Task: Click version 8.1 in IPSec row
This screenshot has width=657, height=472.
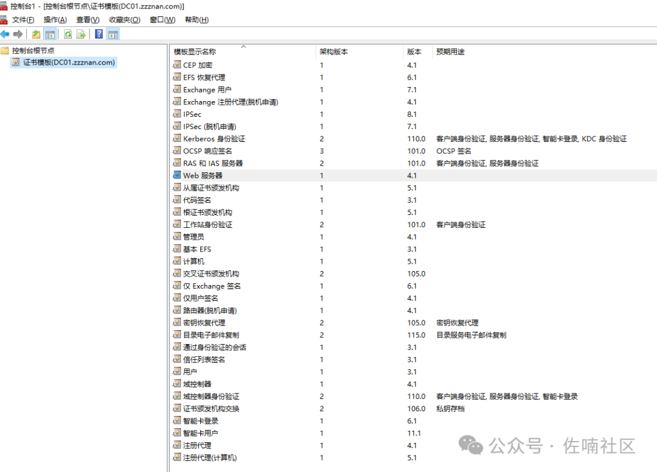Action: point(412,114)
